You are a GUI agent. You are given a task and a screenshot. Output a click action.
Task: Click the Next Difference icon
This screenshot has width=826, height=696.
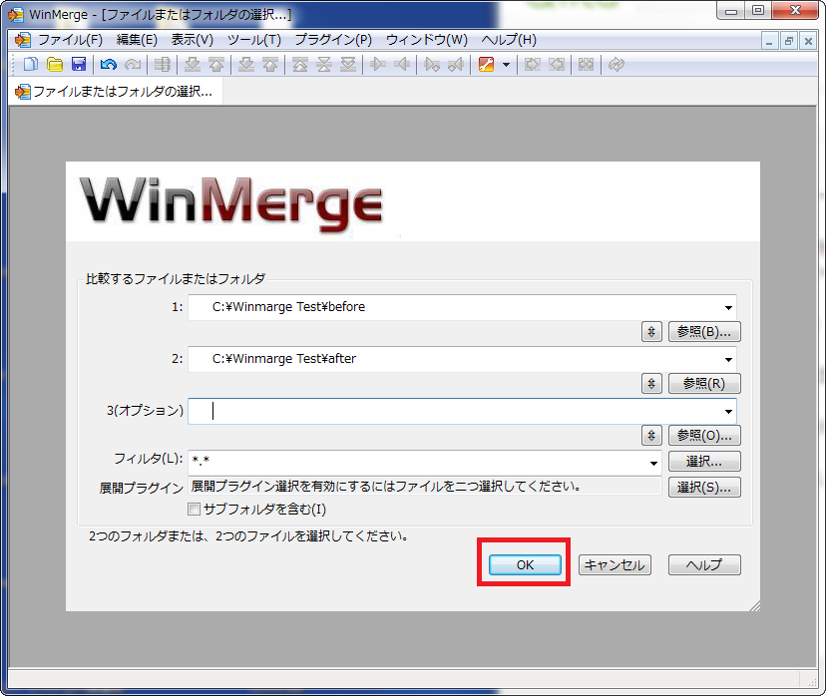click(x=193, y=64)
